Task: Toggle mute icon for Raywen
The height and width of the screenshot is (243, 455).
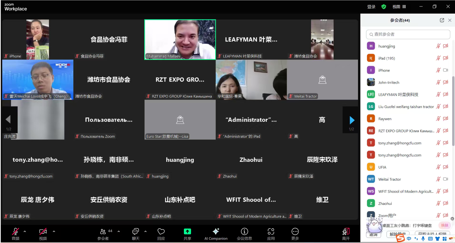Action: tap(438, 119)
